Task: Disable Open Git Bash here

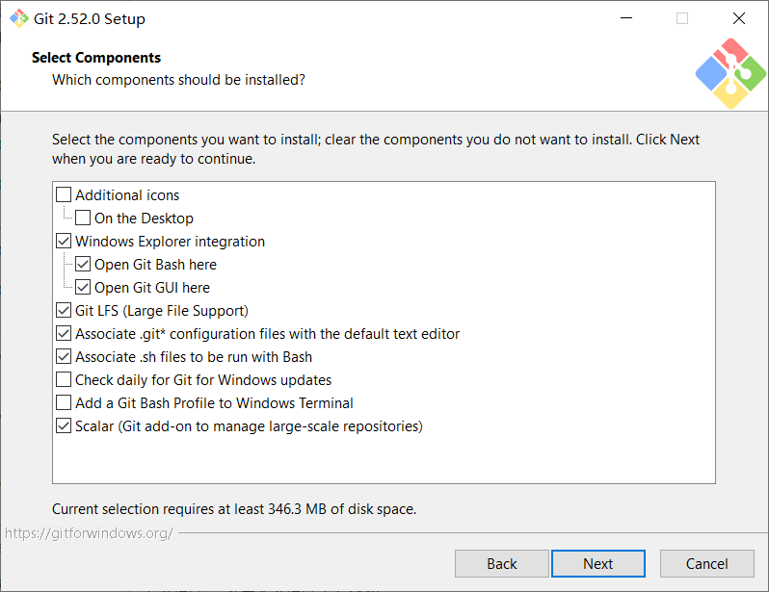Action: (83, 265)
